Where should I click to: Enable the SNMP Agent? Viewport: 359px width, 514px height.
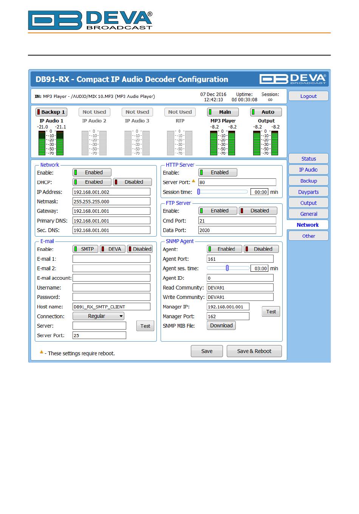click(224, 249)
